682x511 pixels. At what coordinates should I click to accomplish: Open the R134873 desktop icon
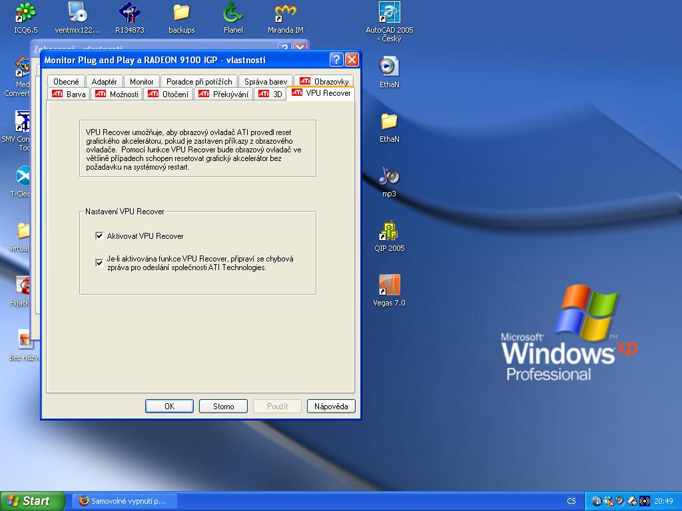point(130,17)
